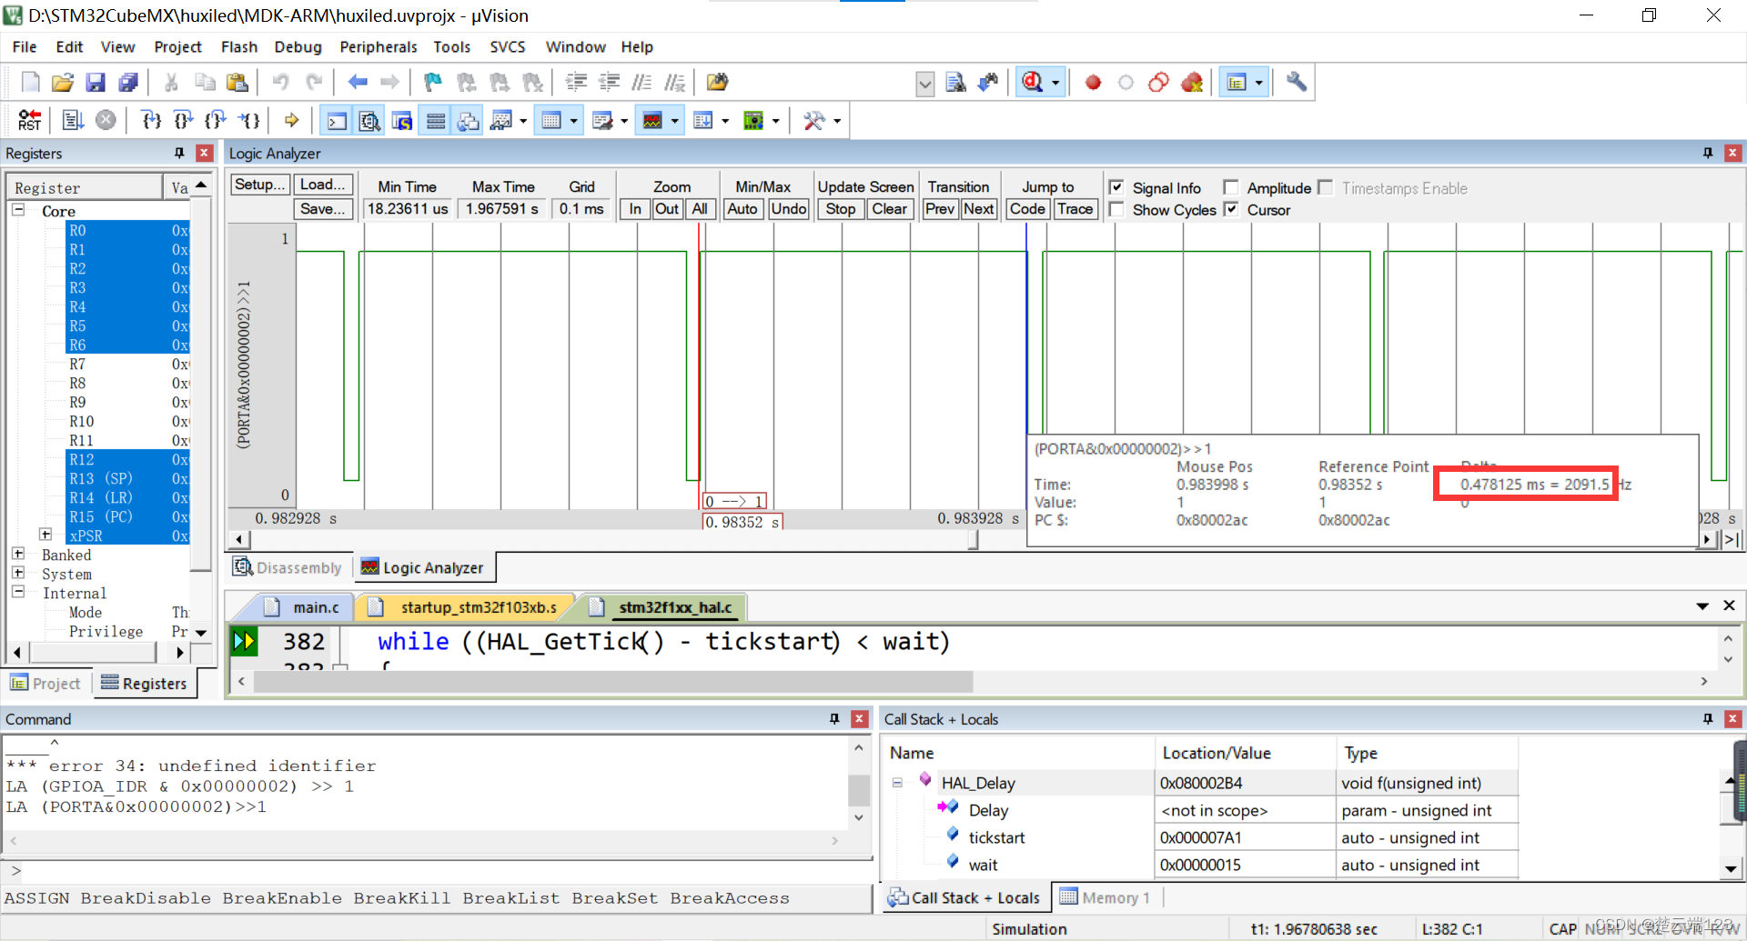
Task: Click the Step Into braces icon
Action: [x=152, y=120]
